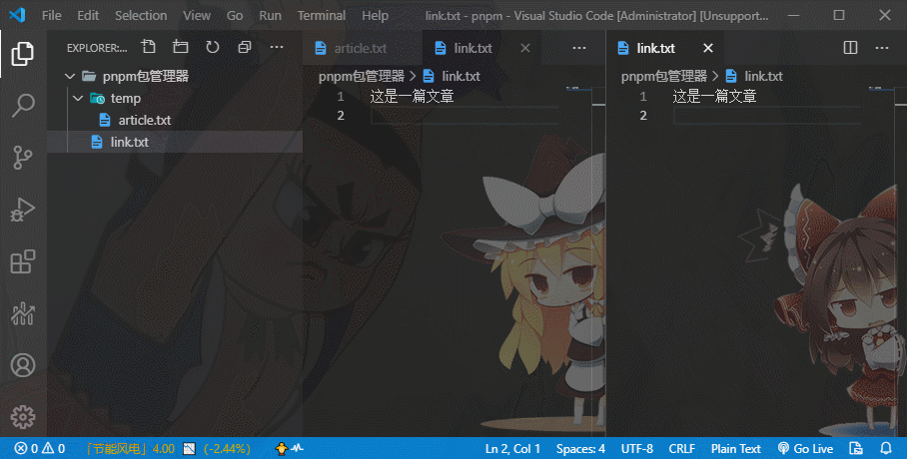Open the stock chart view in activity bar

point(23,313)
